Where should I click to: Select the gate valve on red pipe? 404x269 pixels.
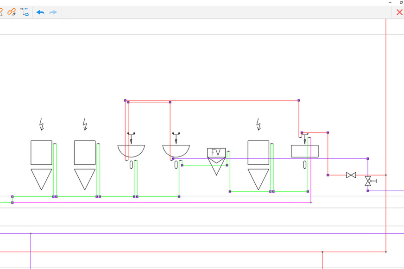[x=351, y=175]
